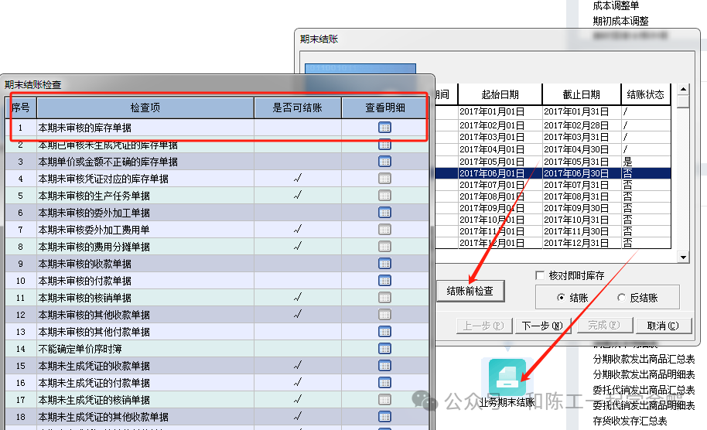Image resolution: width=707 pixels, height=430 pixels.
Task: Launch the 业务期末结账 icon
Action: (x=507, y=378)
